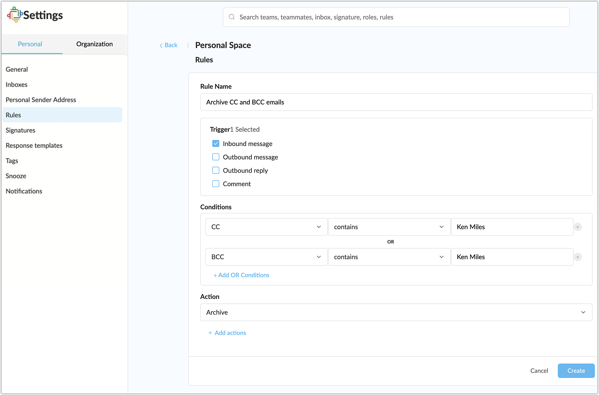Open the CC field dropdown
Screen dimensions: 599x395
tap(266, 227)
